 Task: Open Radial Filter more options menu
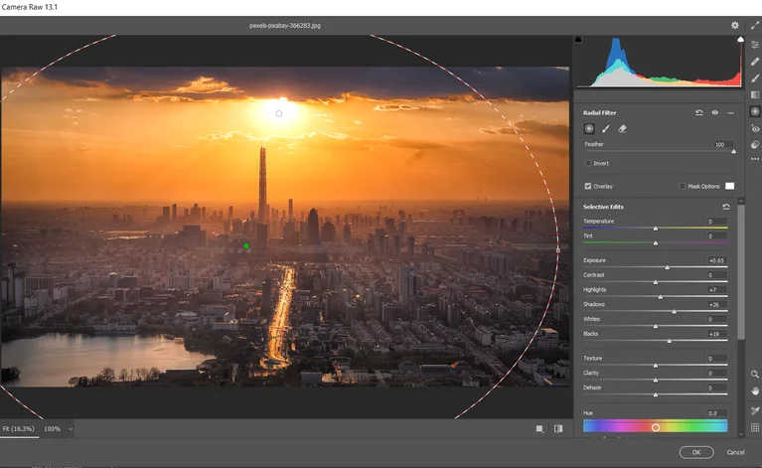[729, 113]
